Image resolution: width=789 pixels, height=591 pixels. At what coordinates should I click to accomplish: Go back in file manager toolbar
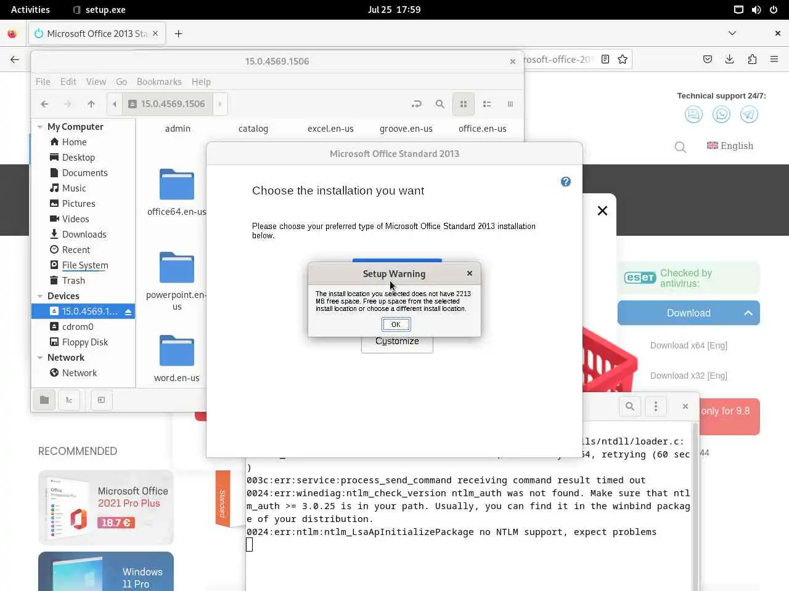coord(44,104)
